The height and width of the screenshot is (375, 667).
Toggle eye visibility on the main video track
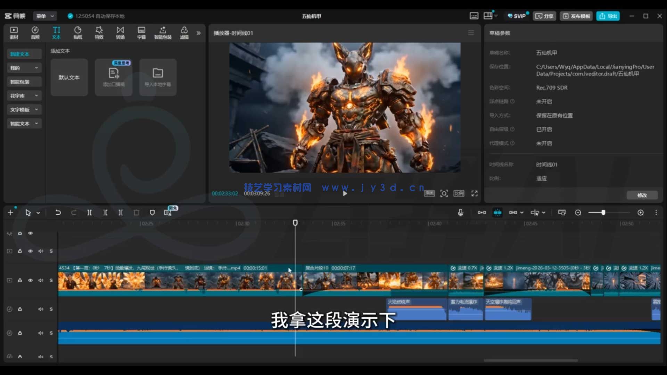point(31,280)
